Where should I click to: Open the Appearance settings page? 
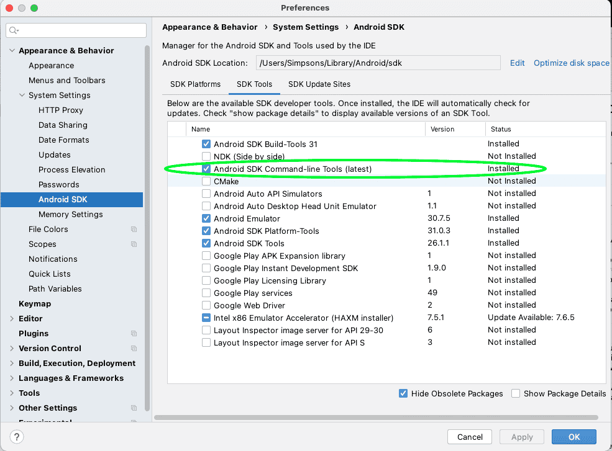pos(51,66)
